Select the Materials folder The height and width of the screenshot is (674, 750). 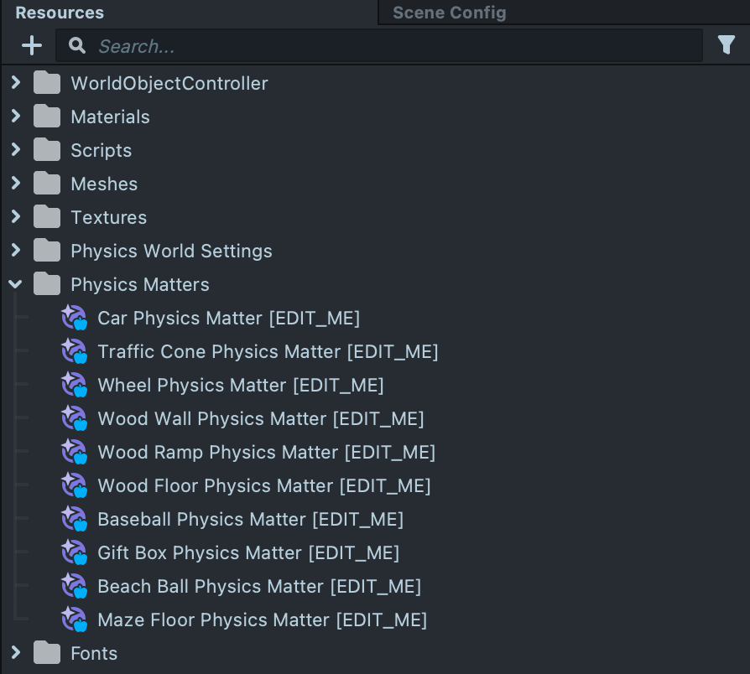tap(110, 117)
